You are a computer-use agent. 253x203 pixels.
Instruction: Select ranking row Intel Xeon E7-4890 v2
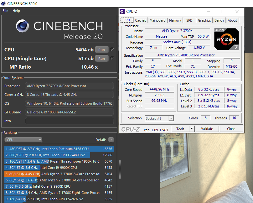pos(59,155)
